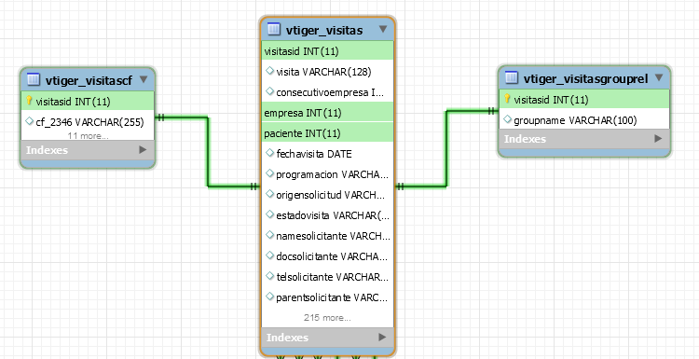Image resolution: width=699 pixels, height=359 pixels.
Task: Collapse the vtiger_visitas table header arrow
Action: coord(383,30)
